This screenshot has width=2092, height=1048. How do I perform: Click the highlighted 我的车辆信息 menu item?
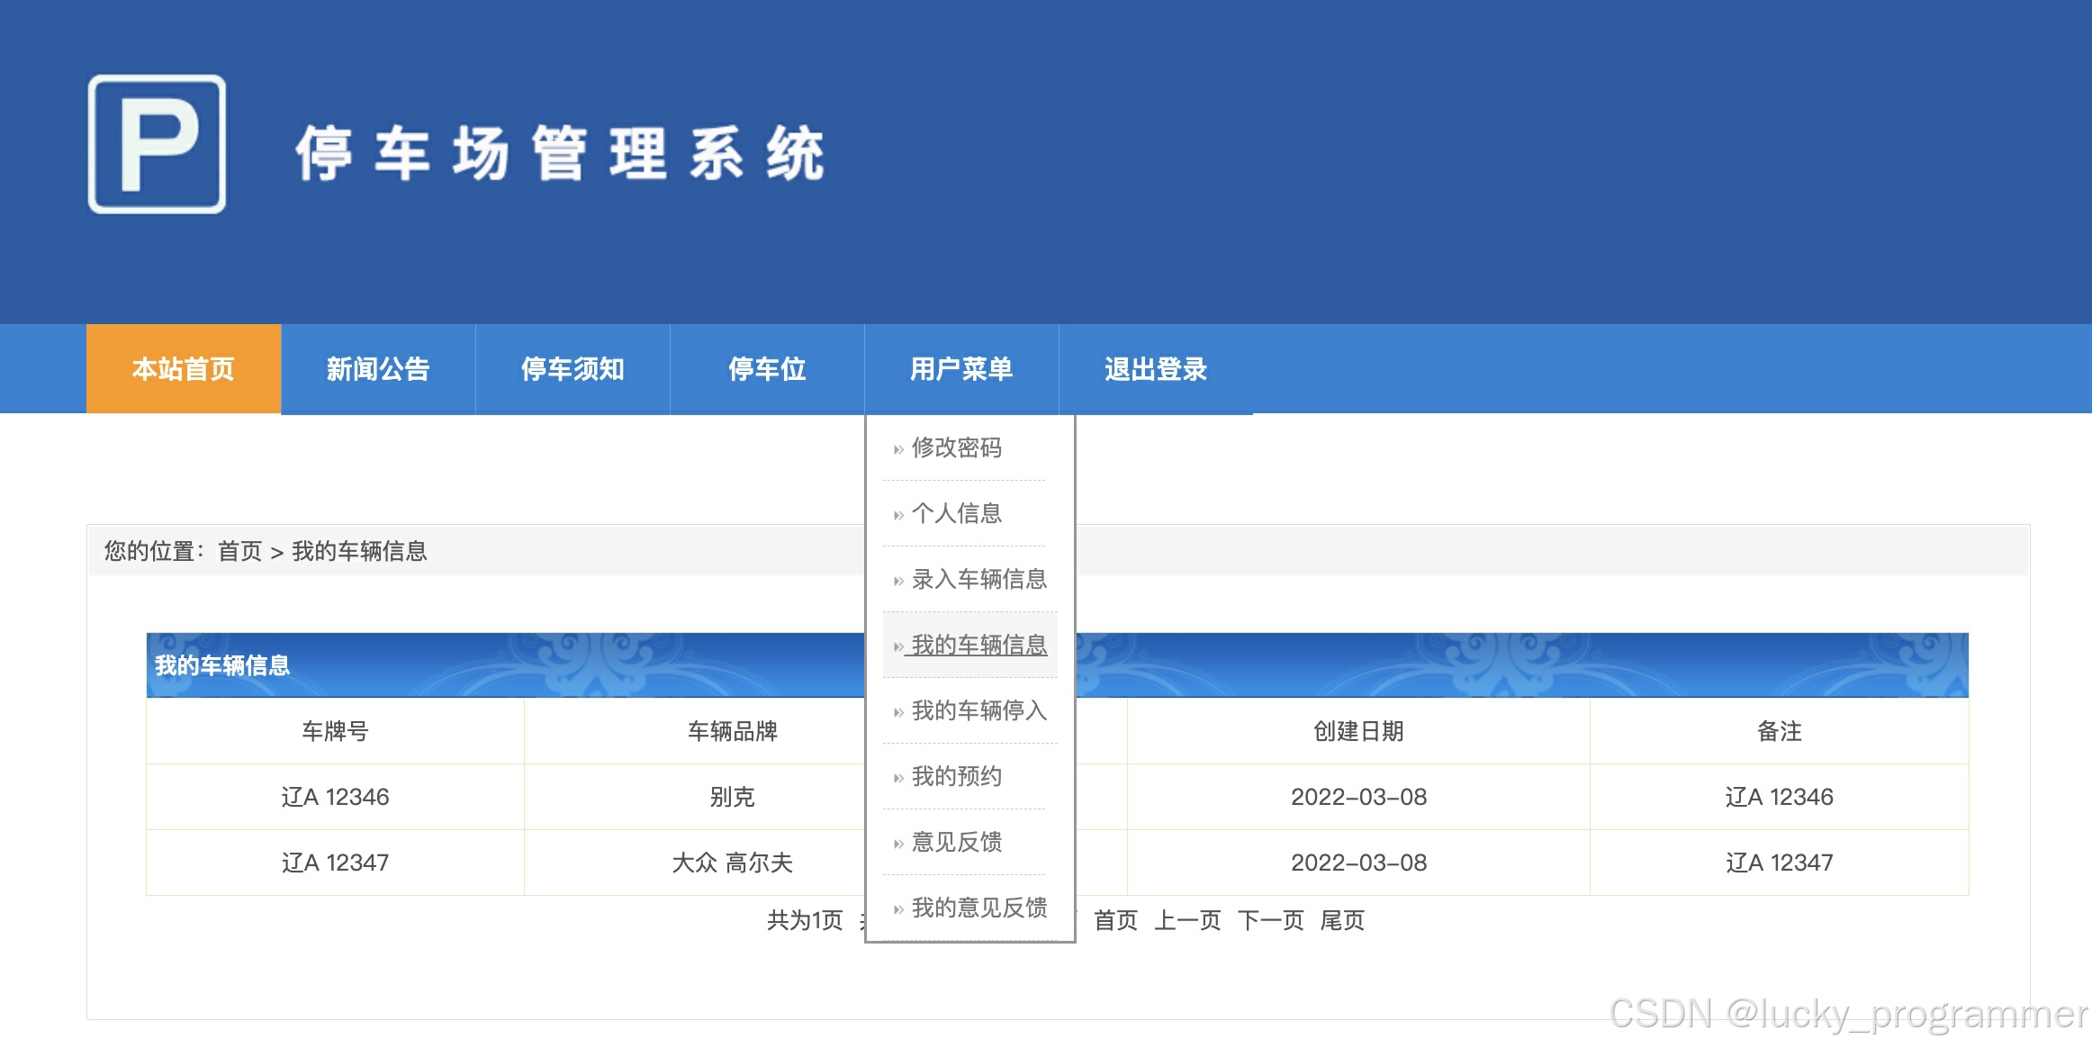pos(978,645)
